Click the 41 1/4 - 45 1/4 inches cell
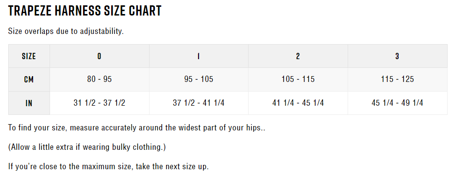Viewport: 452px width, 176px height. (x=298, y=103)
